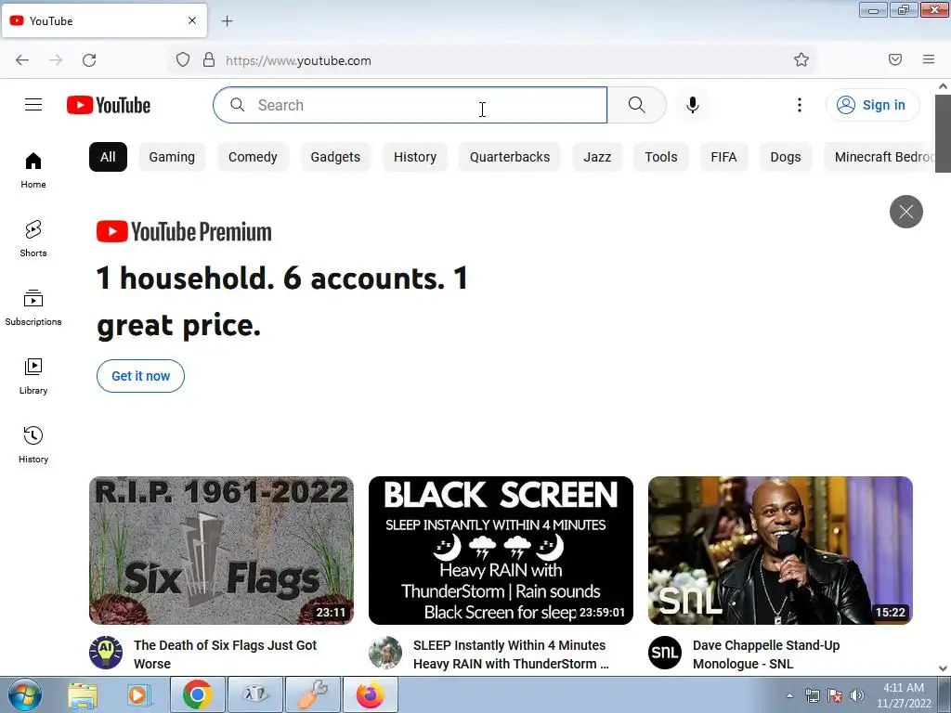Open Windows Explorer from taskbar
This screenshot has width=951, height=713.
tap(83, 694)
